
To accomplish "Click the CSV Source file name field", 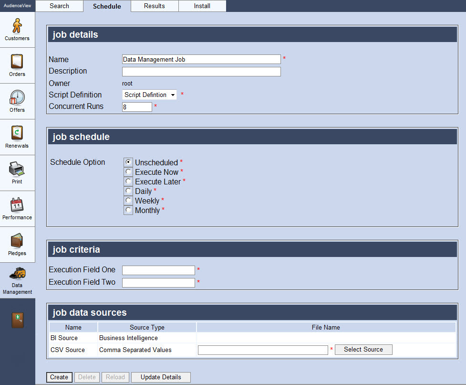I will point(263,350).
